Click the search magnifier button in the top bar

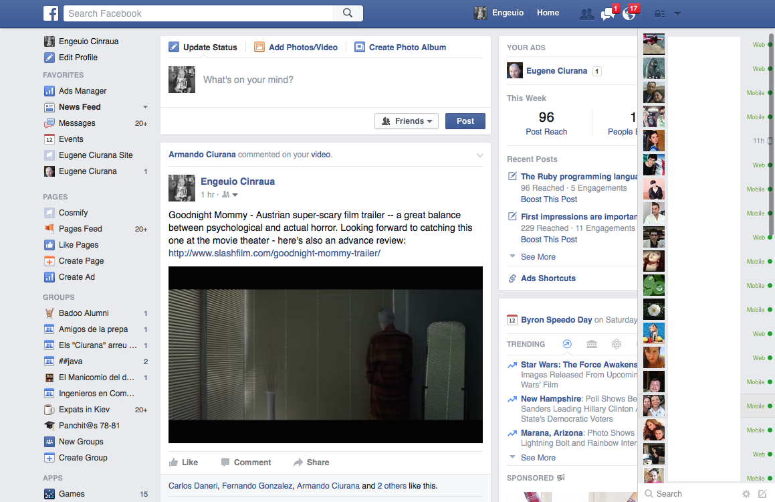point(348,13)
